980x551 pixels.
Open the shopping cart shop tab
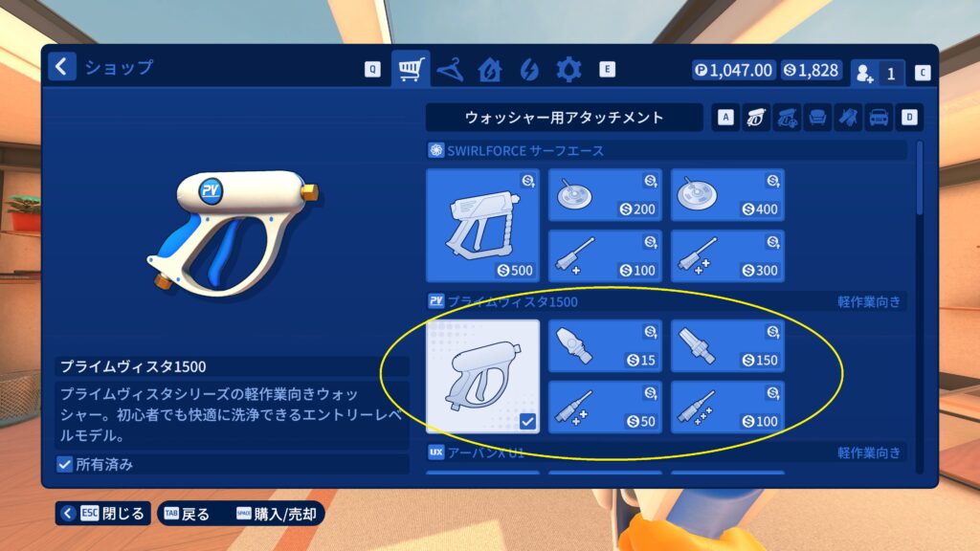point(410,69)
